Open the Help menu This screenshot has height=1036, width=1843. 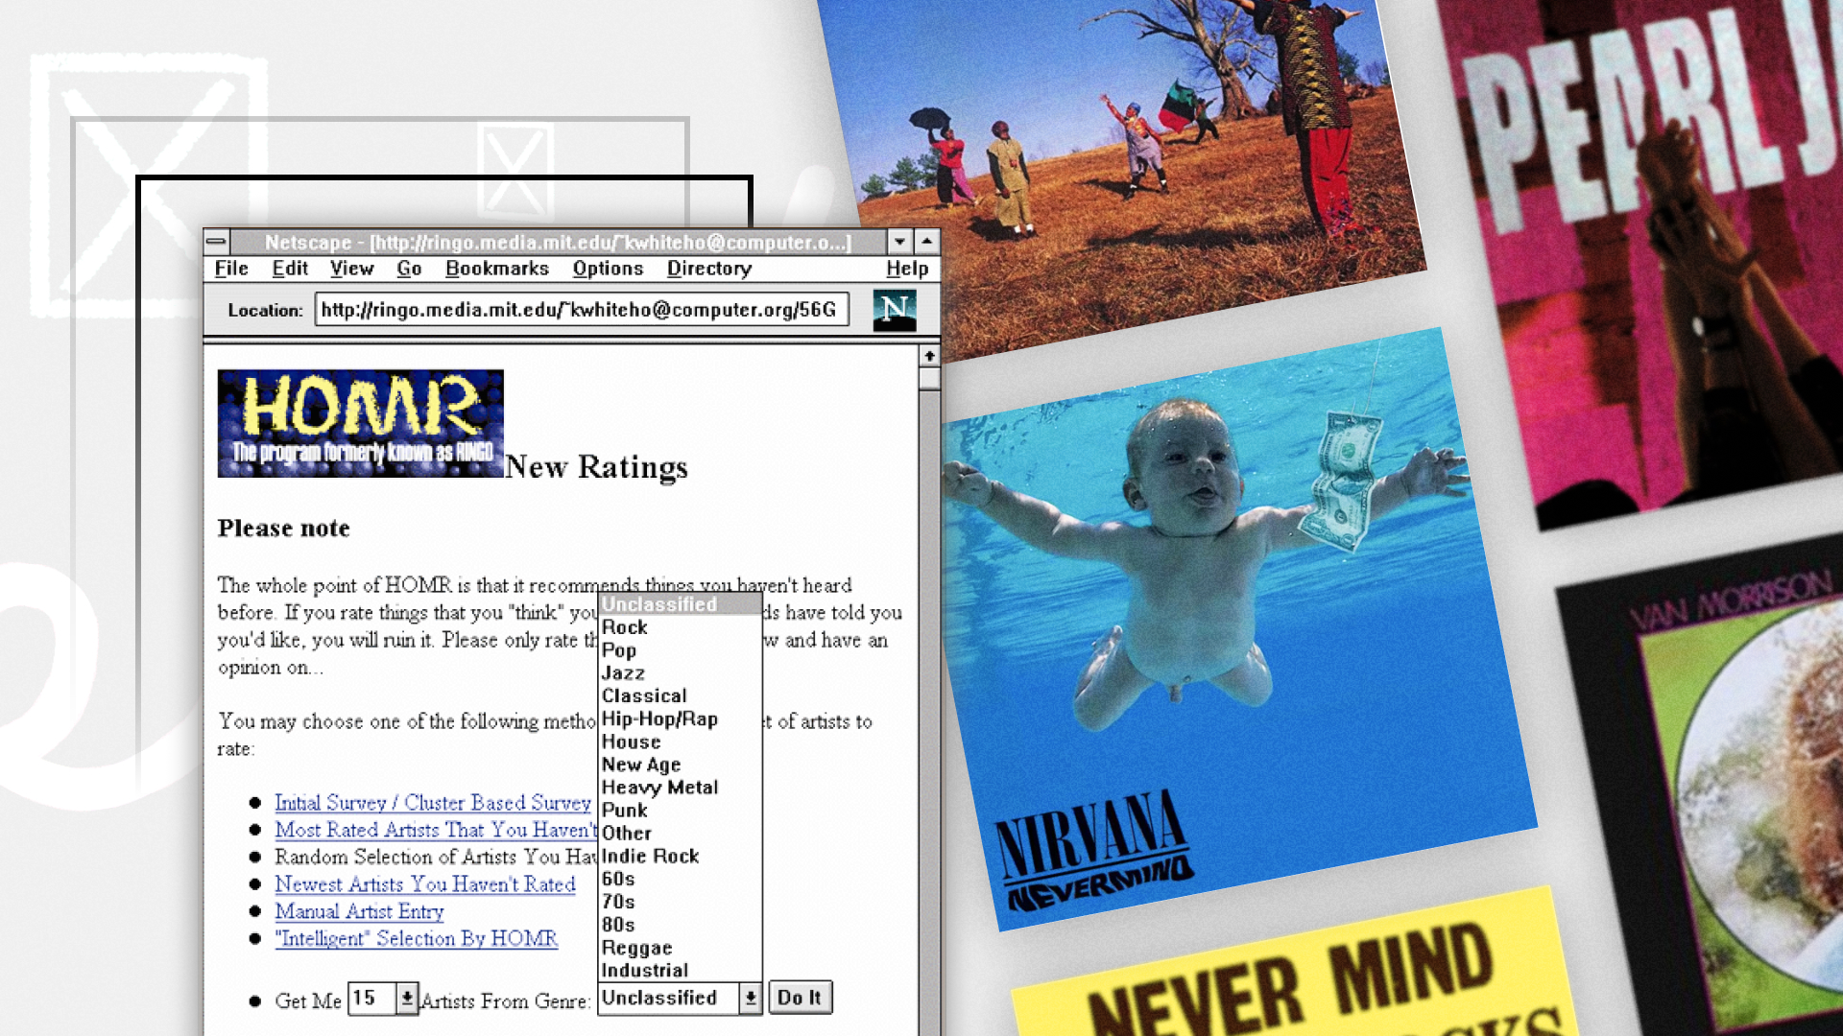click(907, 269)
